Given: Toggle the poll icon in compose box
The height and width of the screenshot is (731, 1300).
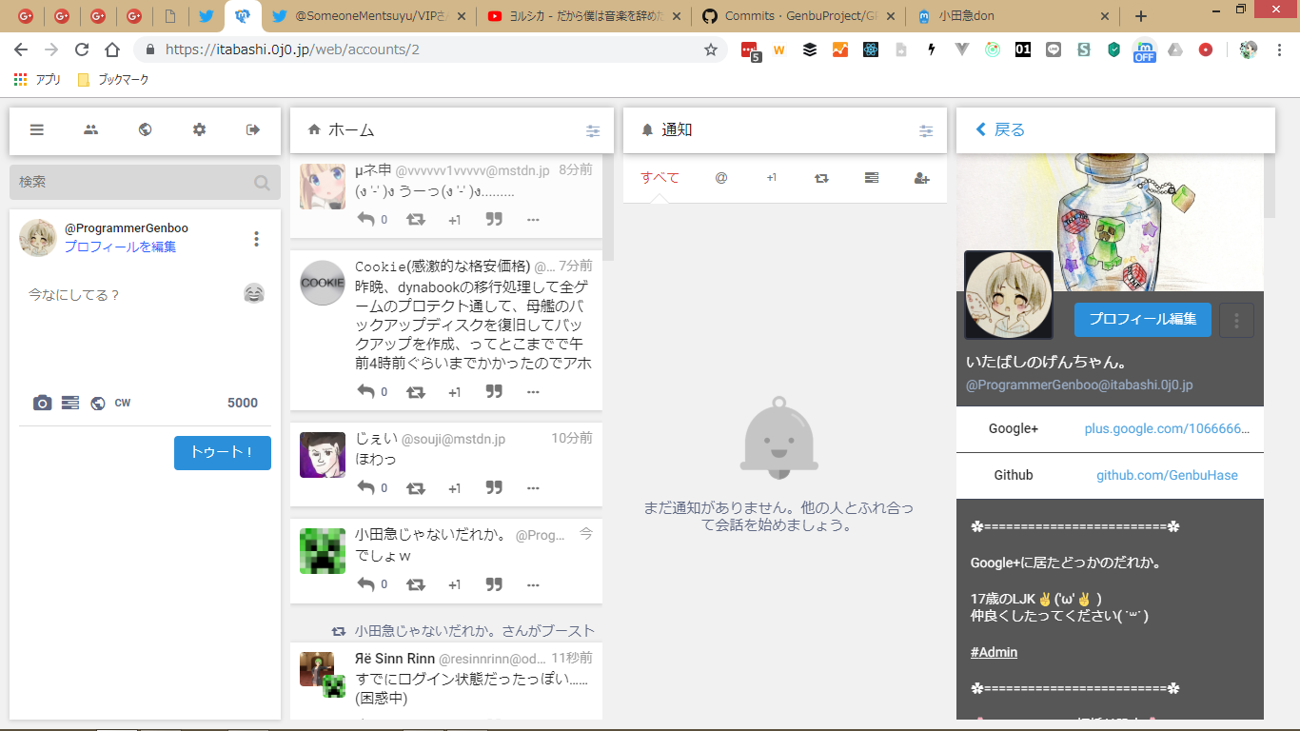Looking at the screenshot, I should [x=69, y=403].
